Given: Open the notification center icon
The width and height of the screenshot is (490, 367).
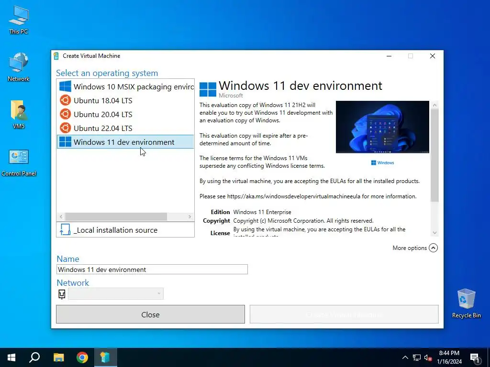Looking at the screenshot, I should point(475,357).
